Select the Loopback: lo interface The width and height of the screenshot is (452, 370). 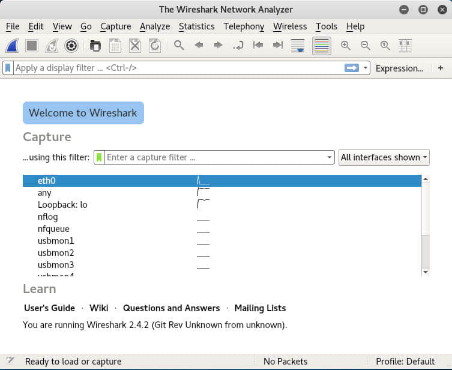pos(62,205)
